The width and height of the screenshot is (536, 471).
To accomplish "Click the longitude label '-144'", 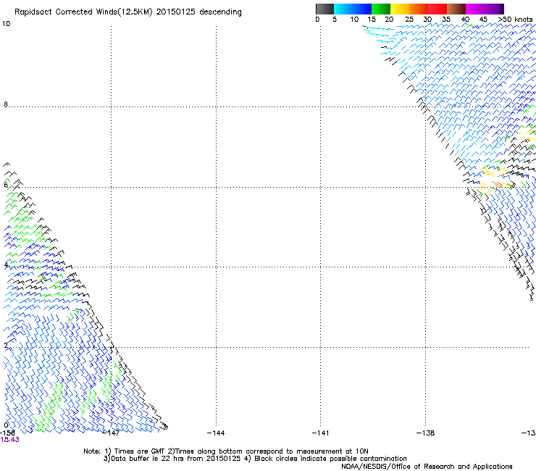I will (x=216, y=433).
